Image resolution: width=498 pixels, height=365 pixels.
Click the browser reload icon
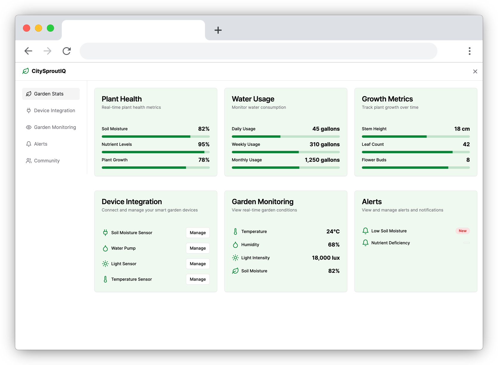coord(67,51)
